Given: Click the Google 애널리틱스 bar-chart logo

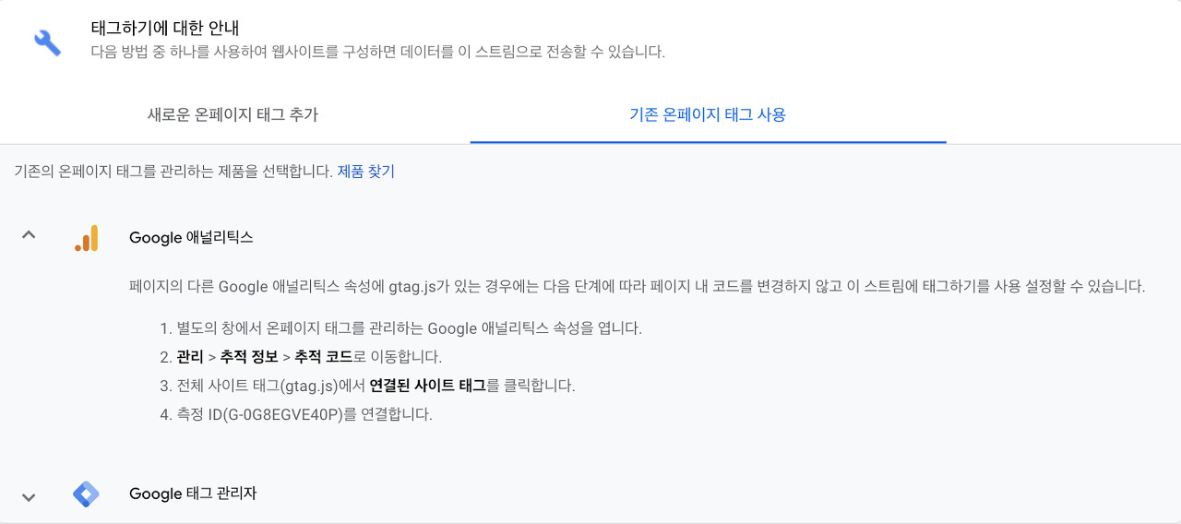Looking at the screenshot, I should tap(86, 238).
